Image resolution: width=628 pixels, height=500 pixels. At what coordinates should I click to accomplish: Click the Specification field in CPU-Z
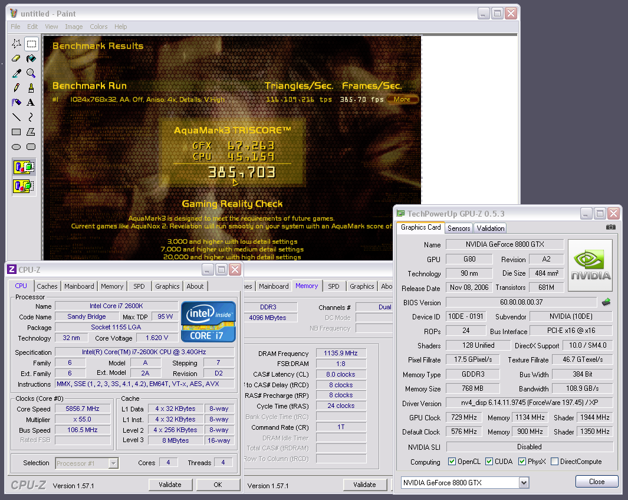tap(144, 352)
